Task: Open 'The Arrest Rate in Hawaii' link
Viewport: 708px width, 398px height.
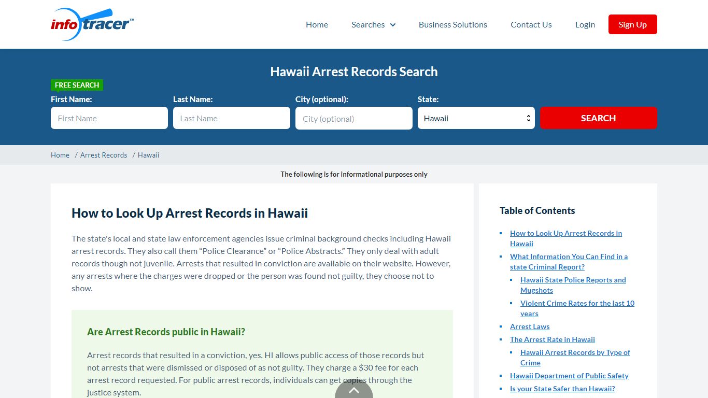Action: tap(553, 339)
